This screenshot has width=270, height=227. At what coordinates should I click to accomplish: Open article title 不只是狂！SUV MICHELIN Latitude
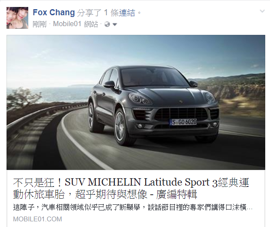tap(131, 188)
